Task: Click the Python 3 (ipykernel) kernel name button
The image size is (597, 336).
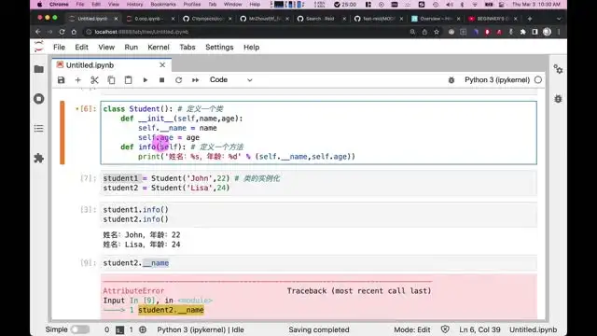Action: [497, 80]
